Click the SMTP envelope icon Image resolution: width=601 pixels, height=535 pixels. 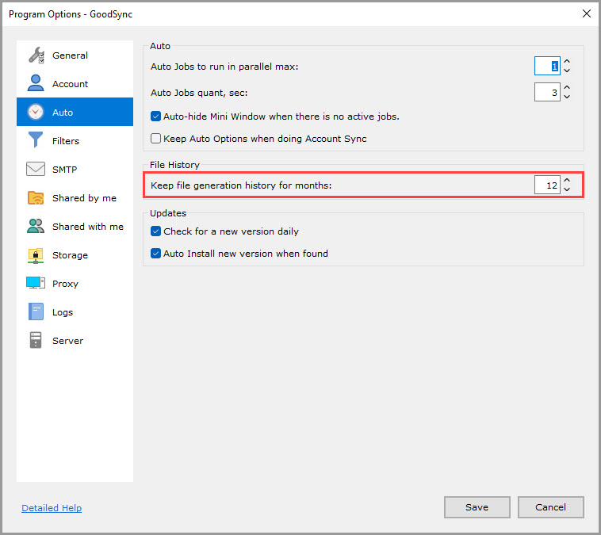pos(36,169)
